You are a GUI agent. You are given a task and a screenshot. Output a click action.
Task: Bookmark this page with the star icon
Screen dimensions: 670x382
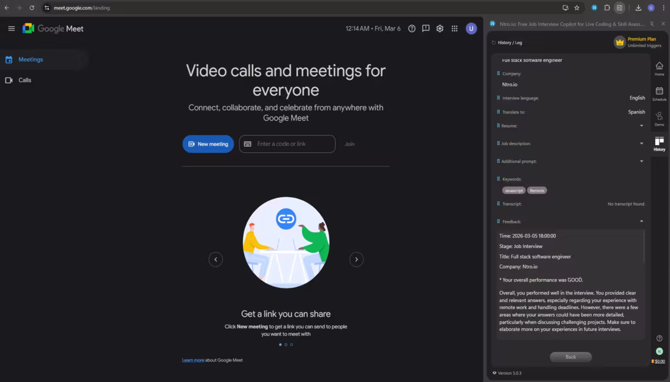click(x=577, y=8)
